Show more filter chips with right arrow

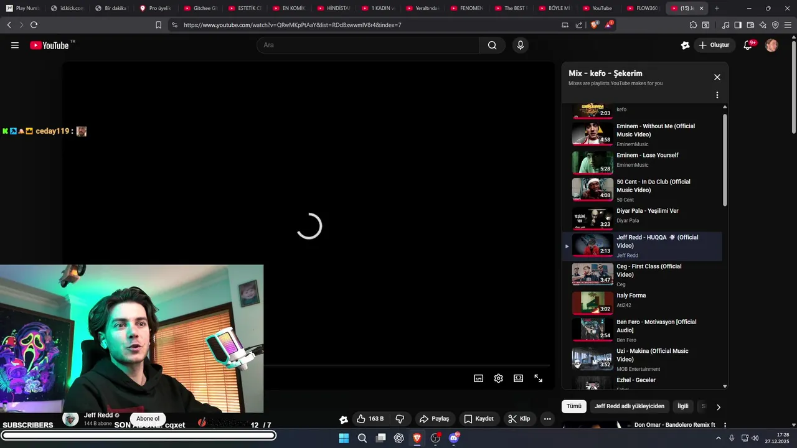point(718,407)
